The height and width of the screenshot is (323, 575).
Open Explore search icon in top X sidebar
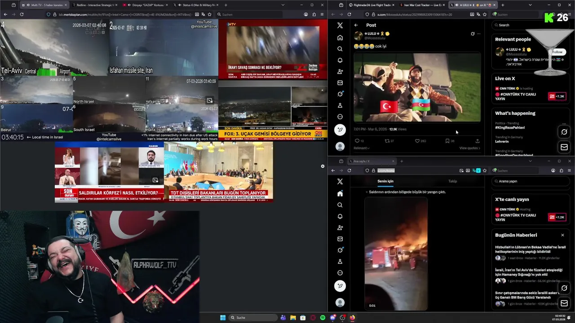click(340, 49)
